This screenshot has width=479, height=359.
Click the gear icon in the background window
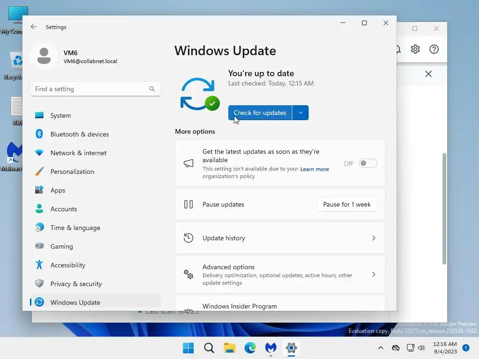415,49
